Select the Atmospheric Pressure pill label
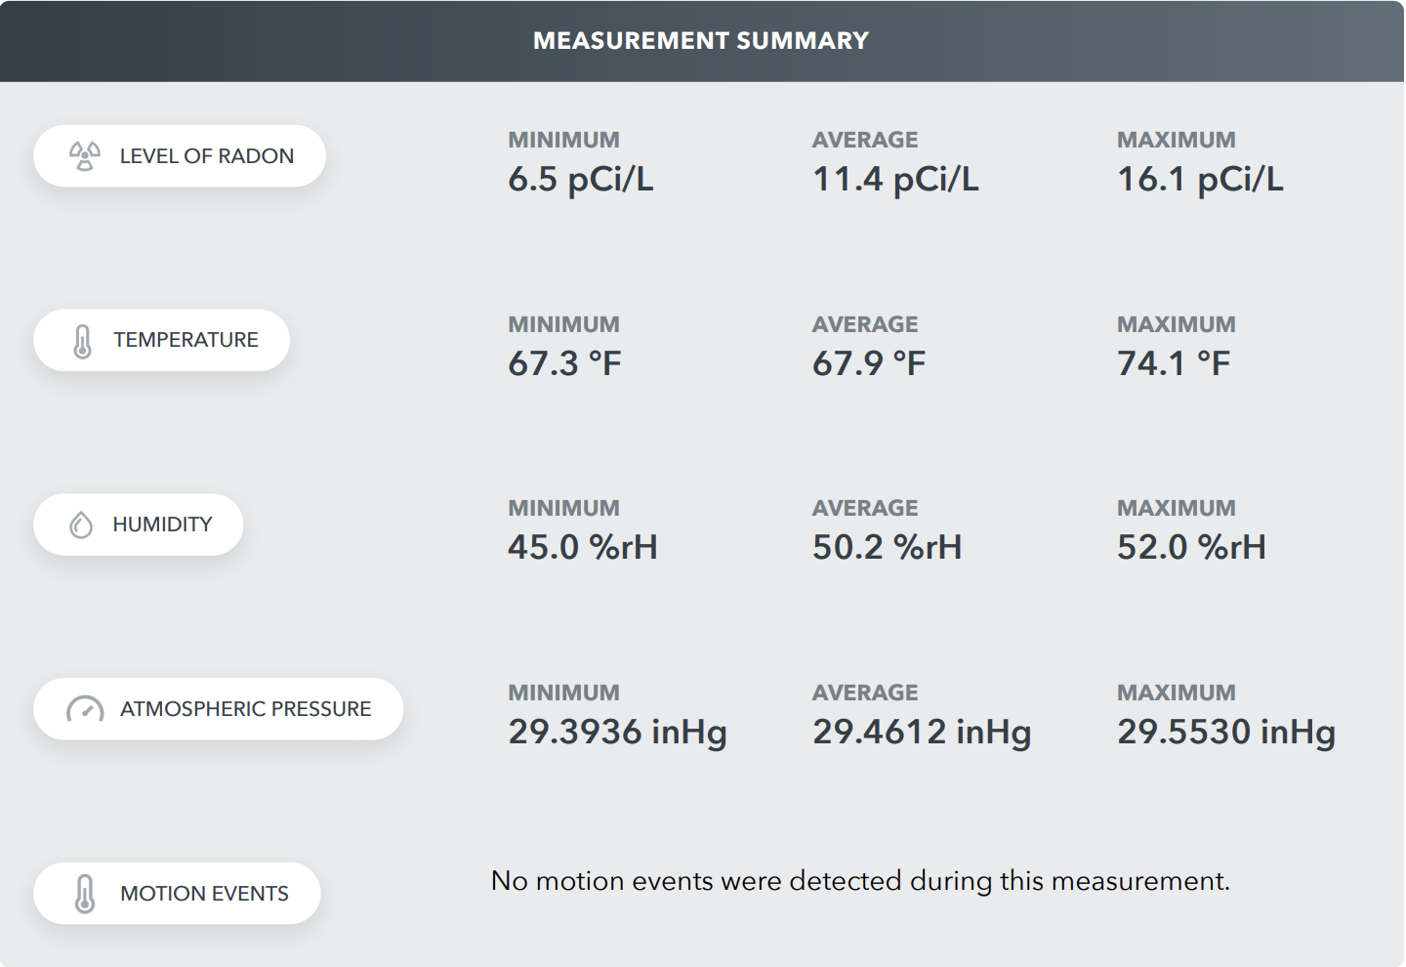 click(219, 709)
